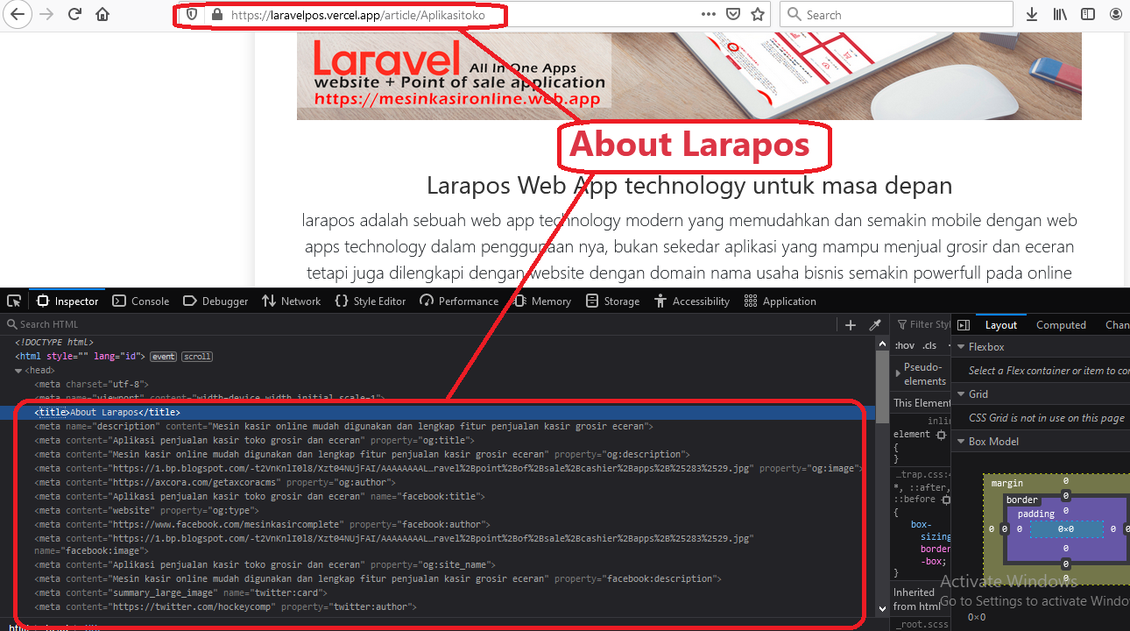The height and width of the screenshot is (631, 1130).
Task: Activate the pick element tool
Action: point(14,301)
